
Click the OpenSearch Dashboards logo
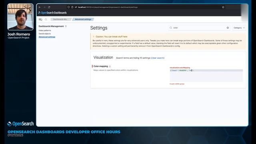[x=52, y=13]
